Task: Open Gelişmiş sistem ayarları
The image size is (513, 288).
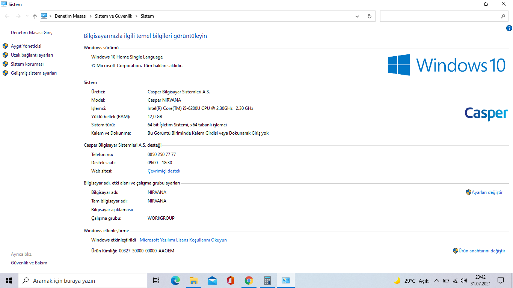Action: pyautogui.click(x=34, y=73)
